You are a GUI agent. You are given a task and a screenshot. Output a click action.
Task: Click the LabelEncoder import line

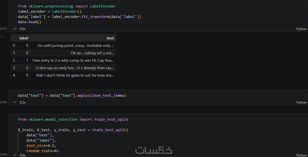pos(67,6)
